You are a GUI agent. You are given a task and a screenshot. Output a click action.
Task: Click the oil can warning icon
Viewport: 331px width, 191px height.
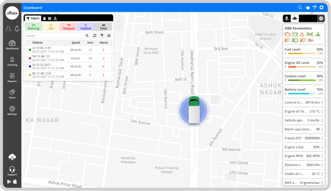pos(310,40)
